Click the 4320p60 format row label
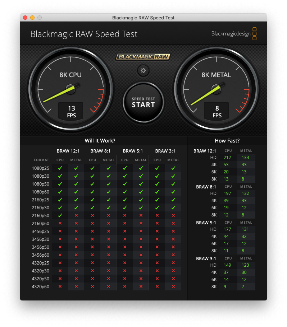This screenshot has height=327, width=287. tap(41, 287)
